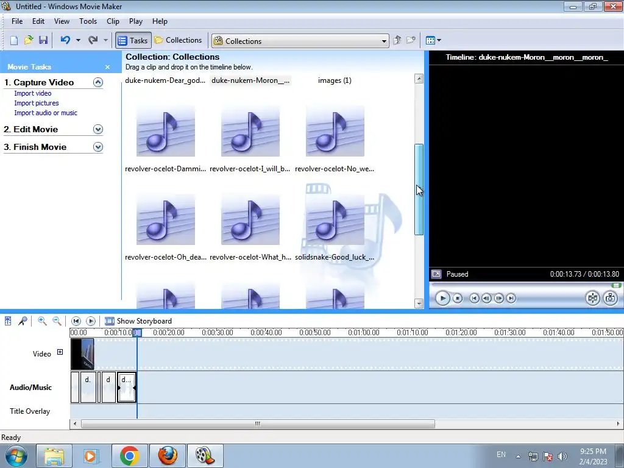This screenshot has width=624, height=468.
Task: Zoom in on the timeline
Action: click(42, 321)
